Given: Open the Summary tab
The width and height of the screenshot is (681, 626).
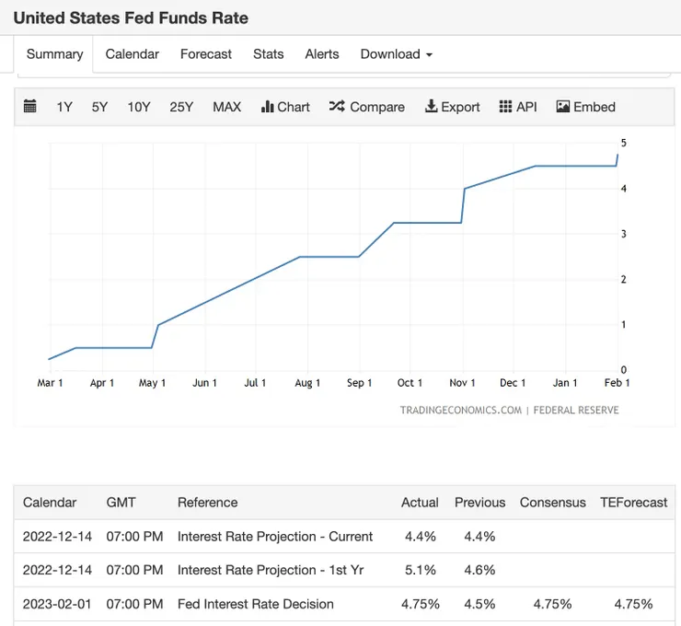Looking at the screenshot, I should point(54,54).
